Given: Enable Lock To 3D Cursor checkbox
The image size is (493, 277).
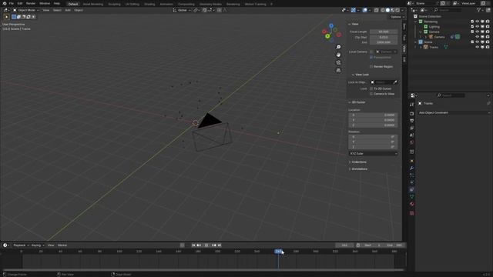Looking at the screenshot, I should pos(371,88).
